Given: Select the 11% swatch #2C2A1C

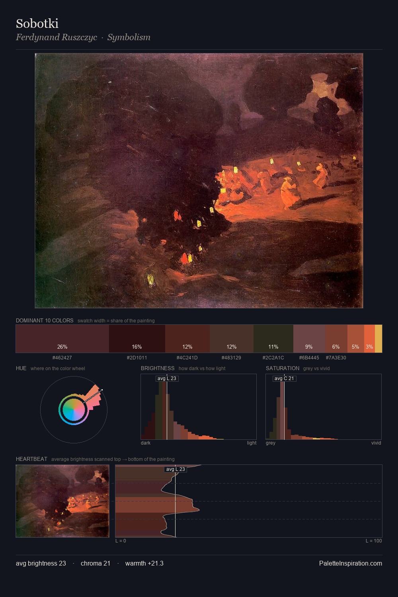Looking at the screenshot, I should (273, 339).
